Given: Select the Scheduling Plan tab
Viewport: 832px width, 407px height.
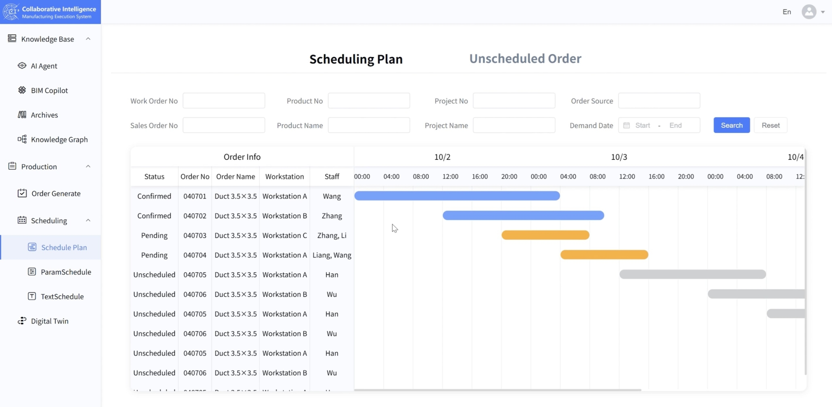Looking at the screenshot, I should click(x=356, y=59).
